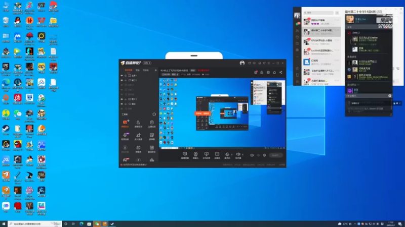The height and width of the screenshot is (227, 405).
Task: Open the 弹幕助手 tool in the streaming toolbox
Action: tap(125, 124)
